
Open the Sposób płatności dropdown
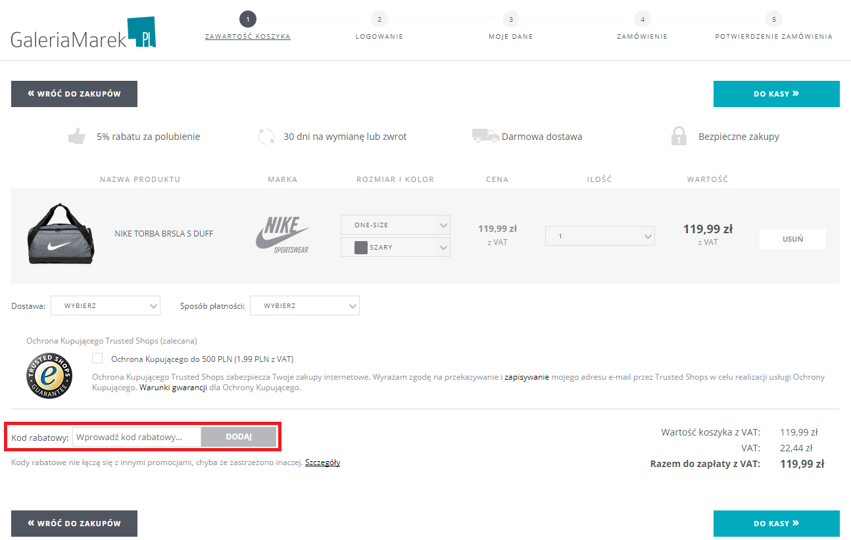[x=304, y=305]
